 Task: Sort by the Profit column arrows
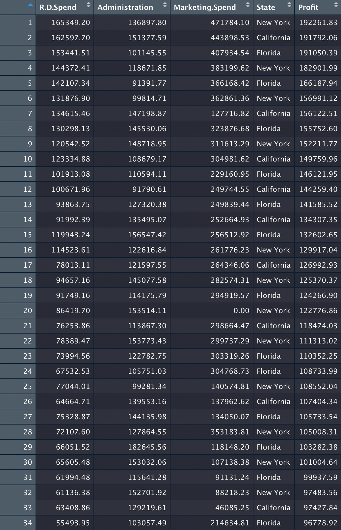pyautogui.click(x=336, y=5)
